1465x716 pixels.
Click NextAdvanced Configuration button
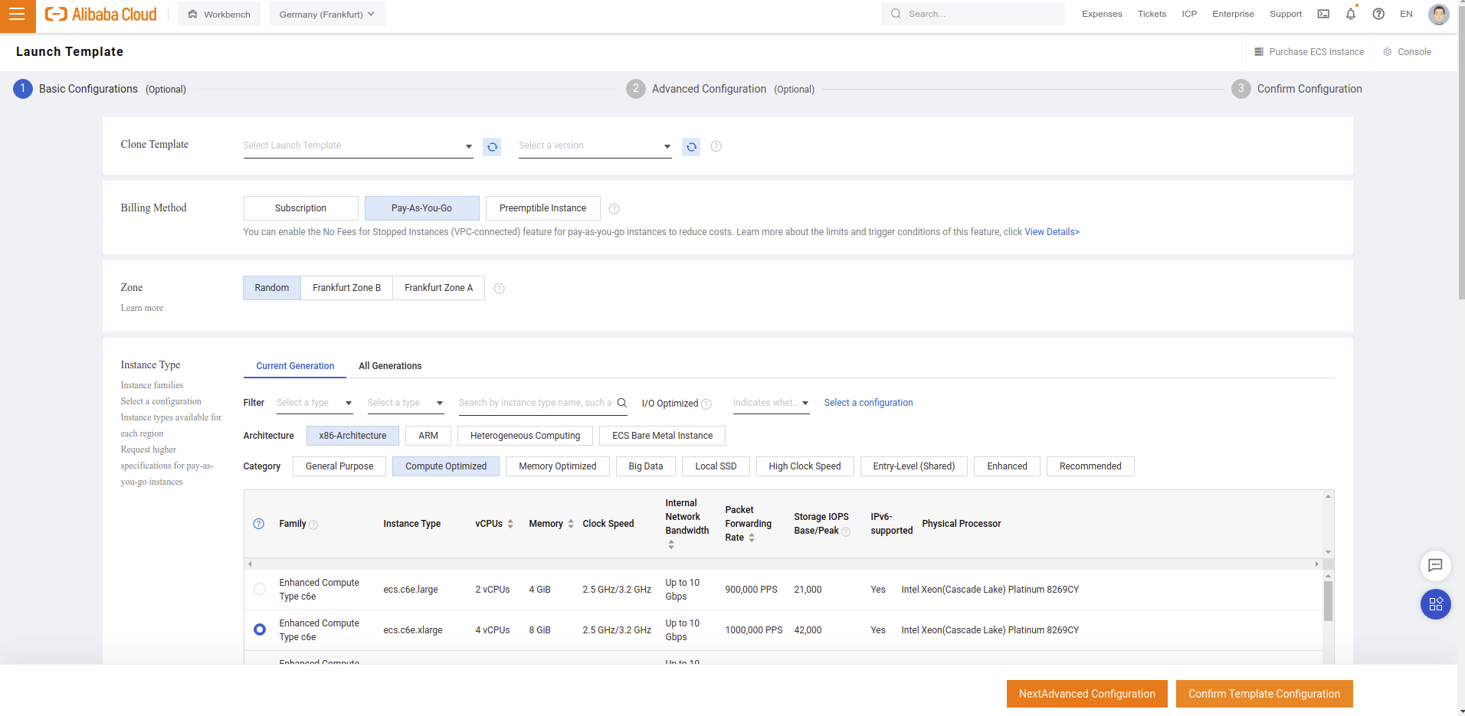[1086, 694]
